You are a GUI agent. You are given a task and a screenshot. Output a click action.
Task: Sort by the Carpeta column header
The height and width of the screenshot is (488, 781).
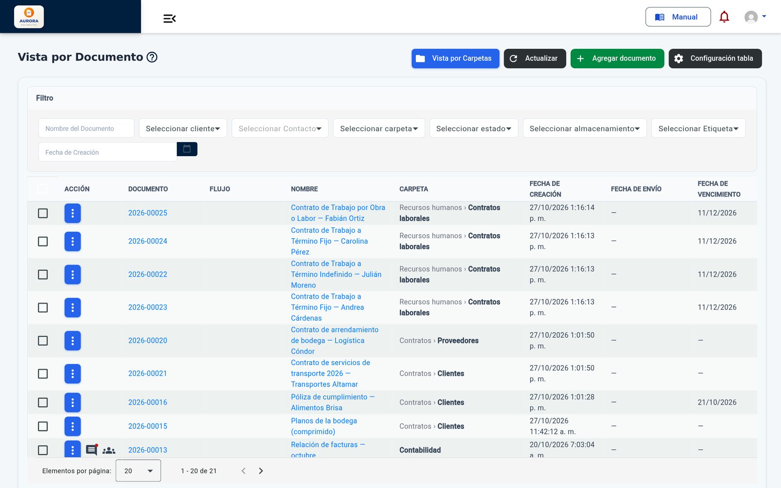pyautogui.click(x=413, y=189)
